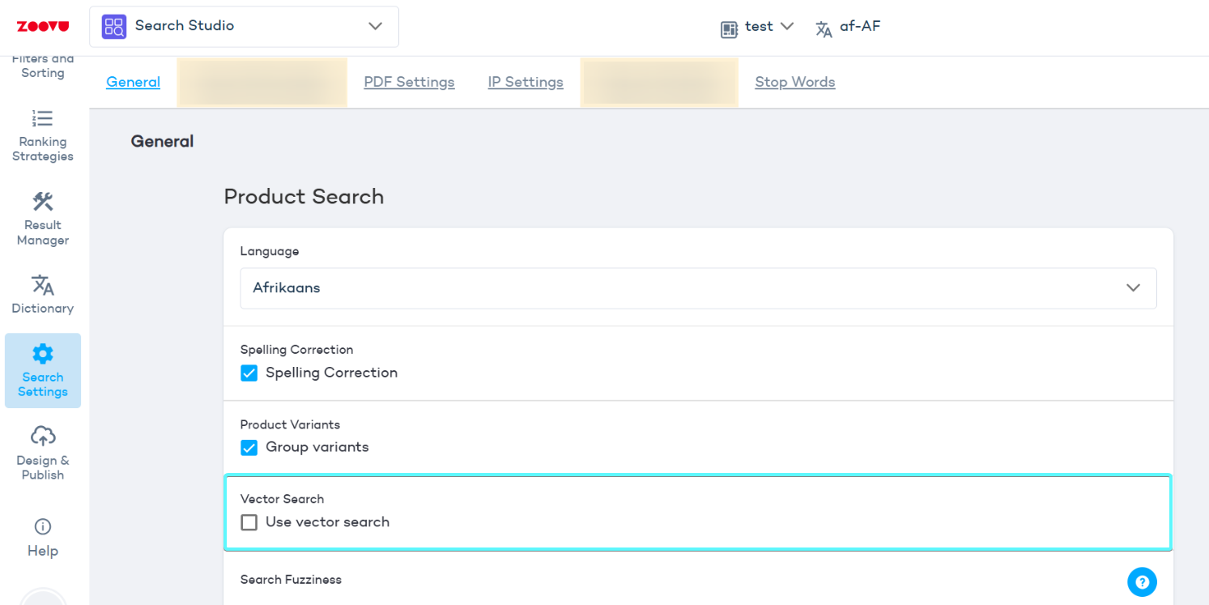Open the Stop Words tab

[794, 82]
